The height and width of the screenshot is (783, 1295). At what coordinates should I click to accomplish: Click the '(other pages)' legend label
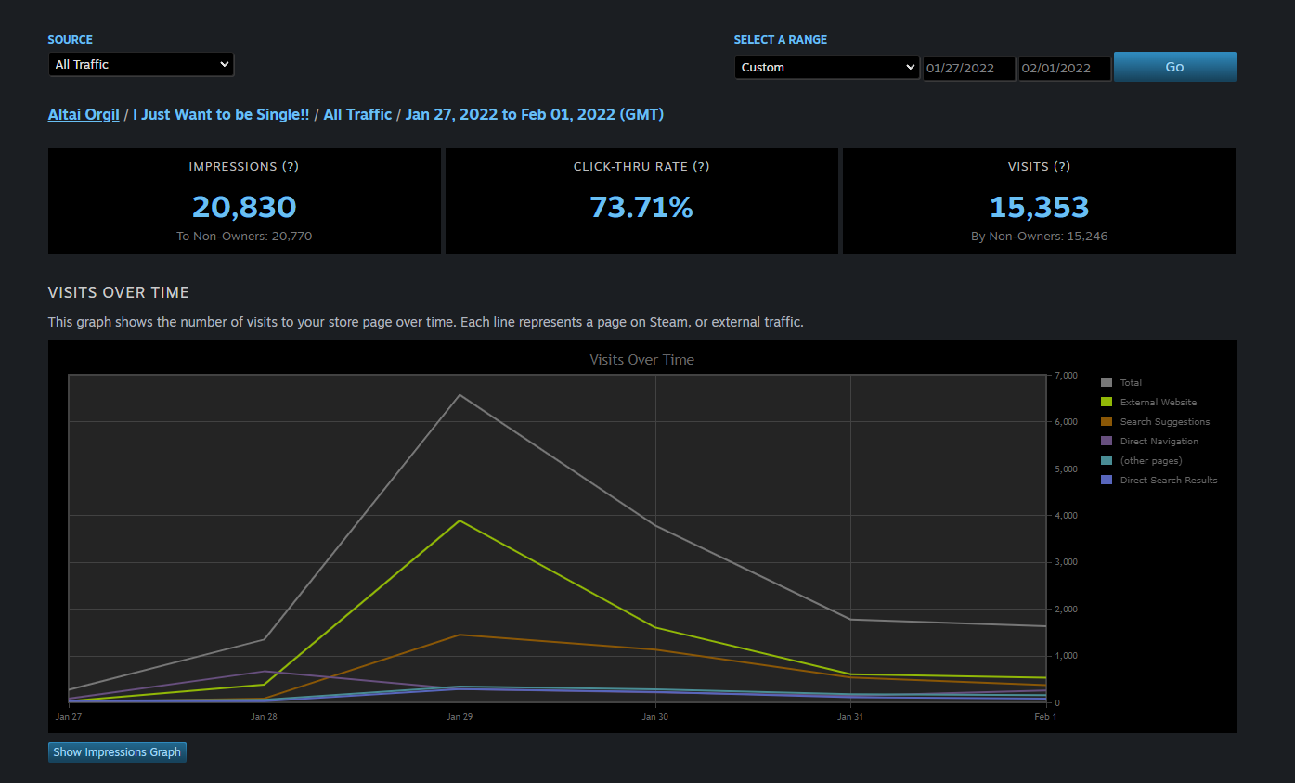coord(1151,461)
